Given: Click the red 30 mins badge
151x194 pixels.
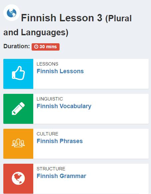Looking at the screenshot, I should tap(46, 47).
